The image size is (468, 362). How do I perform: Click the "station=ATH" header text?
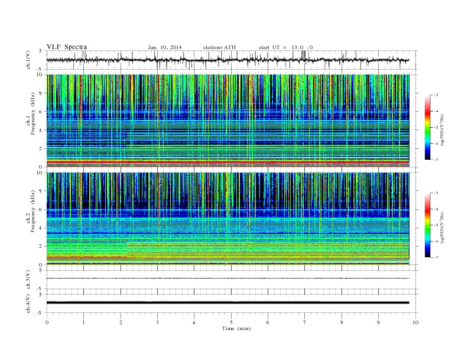pyautogui.click(x=219, y=47)
